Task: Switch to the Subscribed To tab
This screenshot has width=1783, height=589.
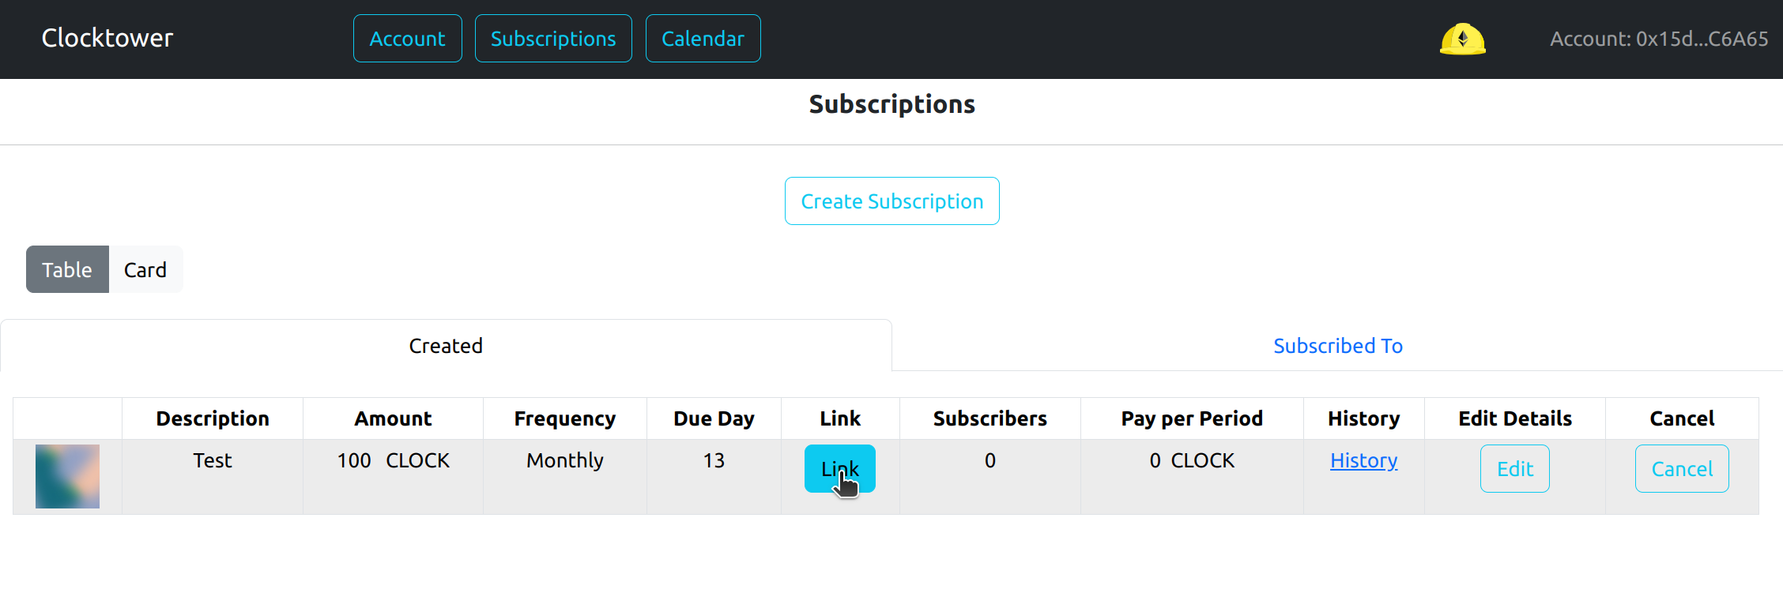Action: pyautogui.click(x=1337, y=346)
